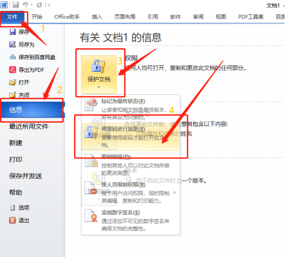Switch to the Office助手 tab
Image resolution: width=285 pixels, height=257 pixels.
coord(67,17)
